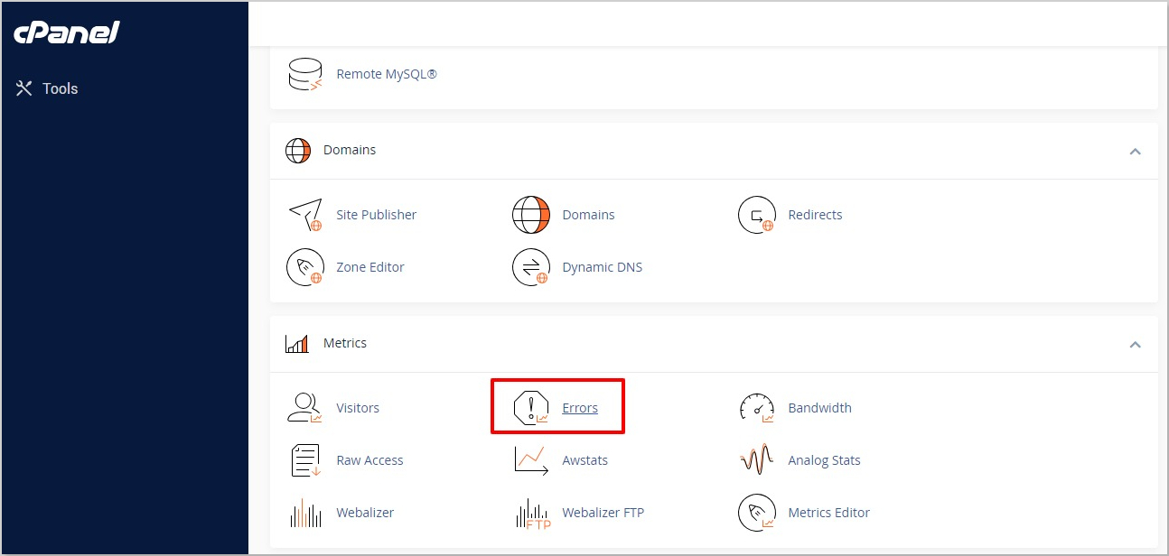The height and width of the screenshot is (556, 1169).
Task: Go to the Awstats link
Action: (x=584, y=460)
